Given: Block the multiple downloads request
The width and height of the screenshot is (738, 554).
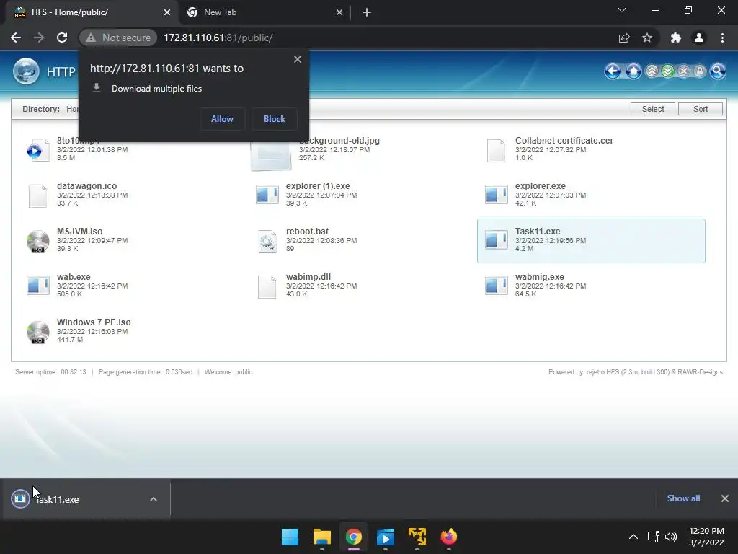Looking at the screenshot, I should click(x=275, y=119).
